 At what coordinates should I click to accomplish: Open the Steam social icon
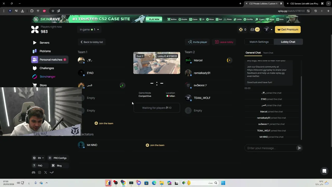(x=52, y=172)
